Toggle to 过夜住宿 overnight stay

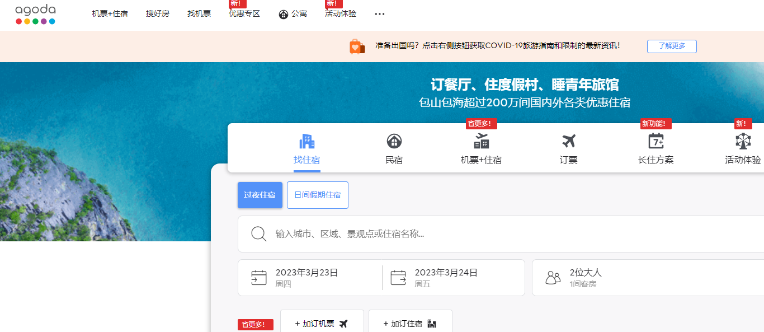point(260,195)
